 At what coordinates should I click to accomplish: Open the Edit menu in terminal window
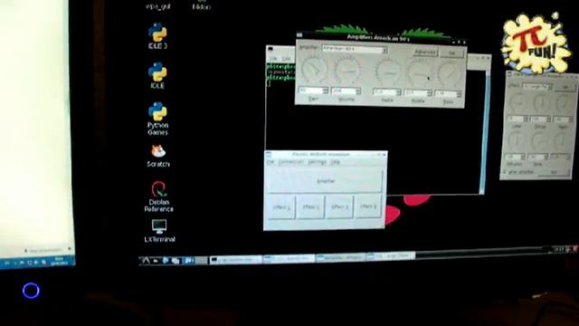click(286, 59)
